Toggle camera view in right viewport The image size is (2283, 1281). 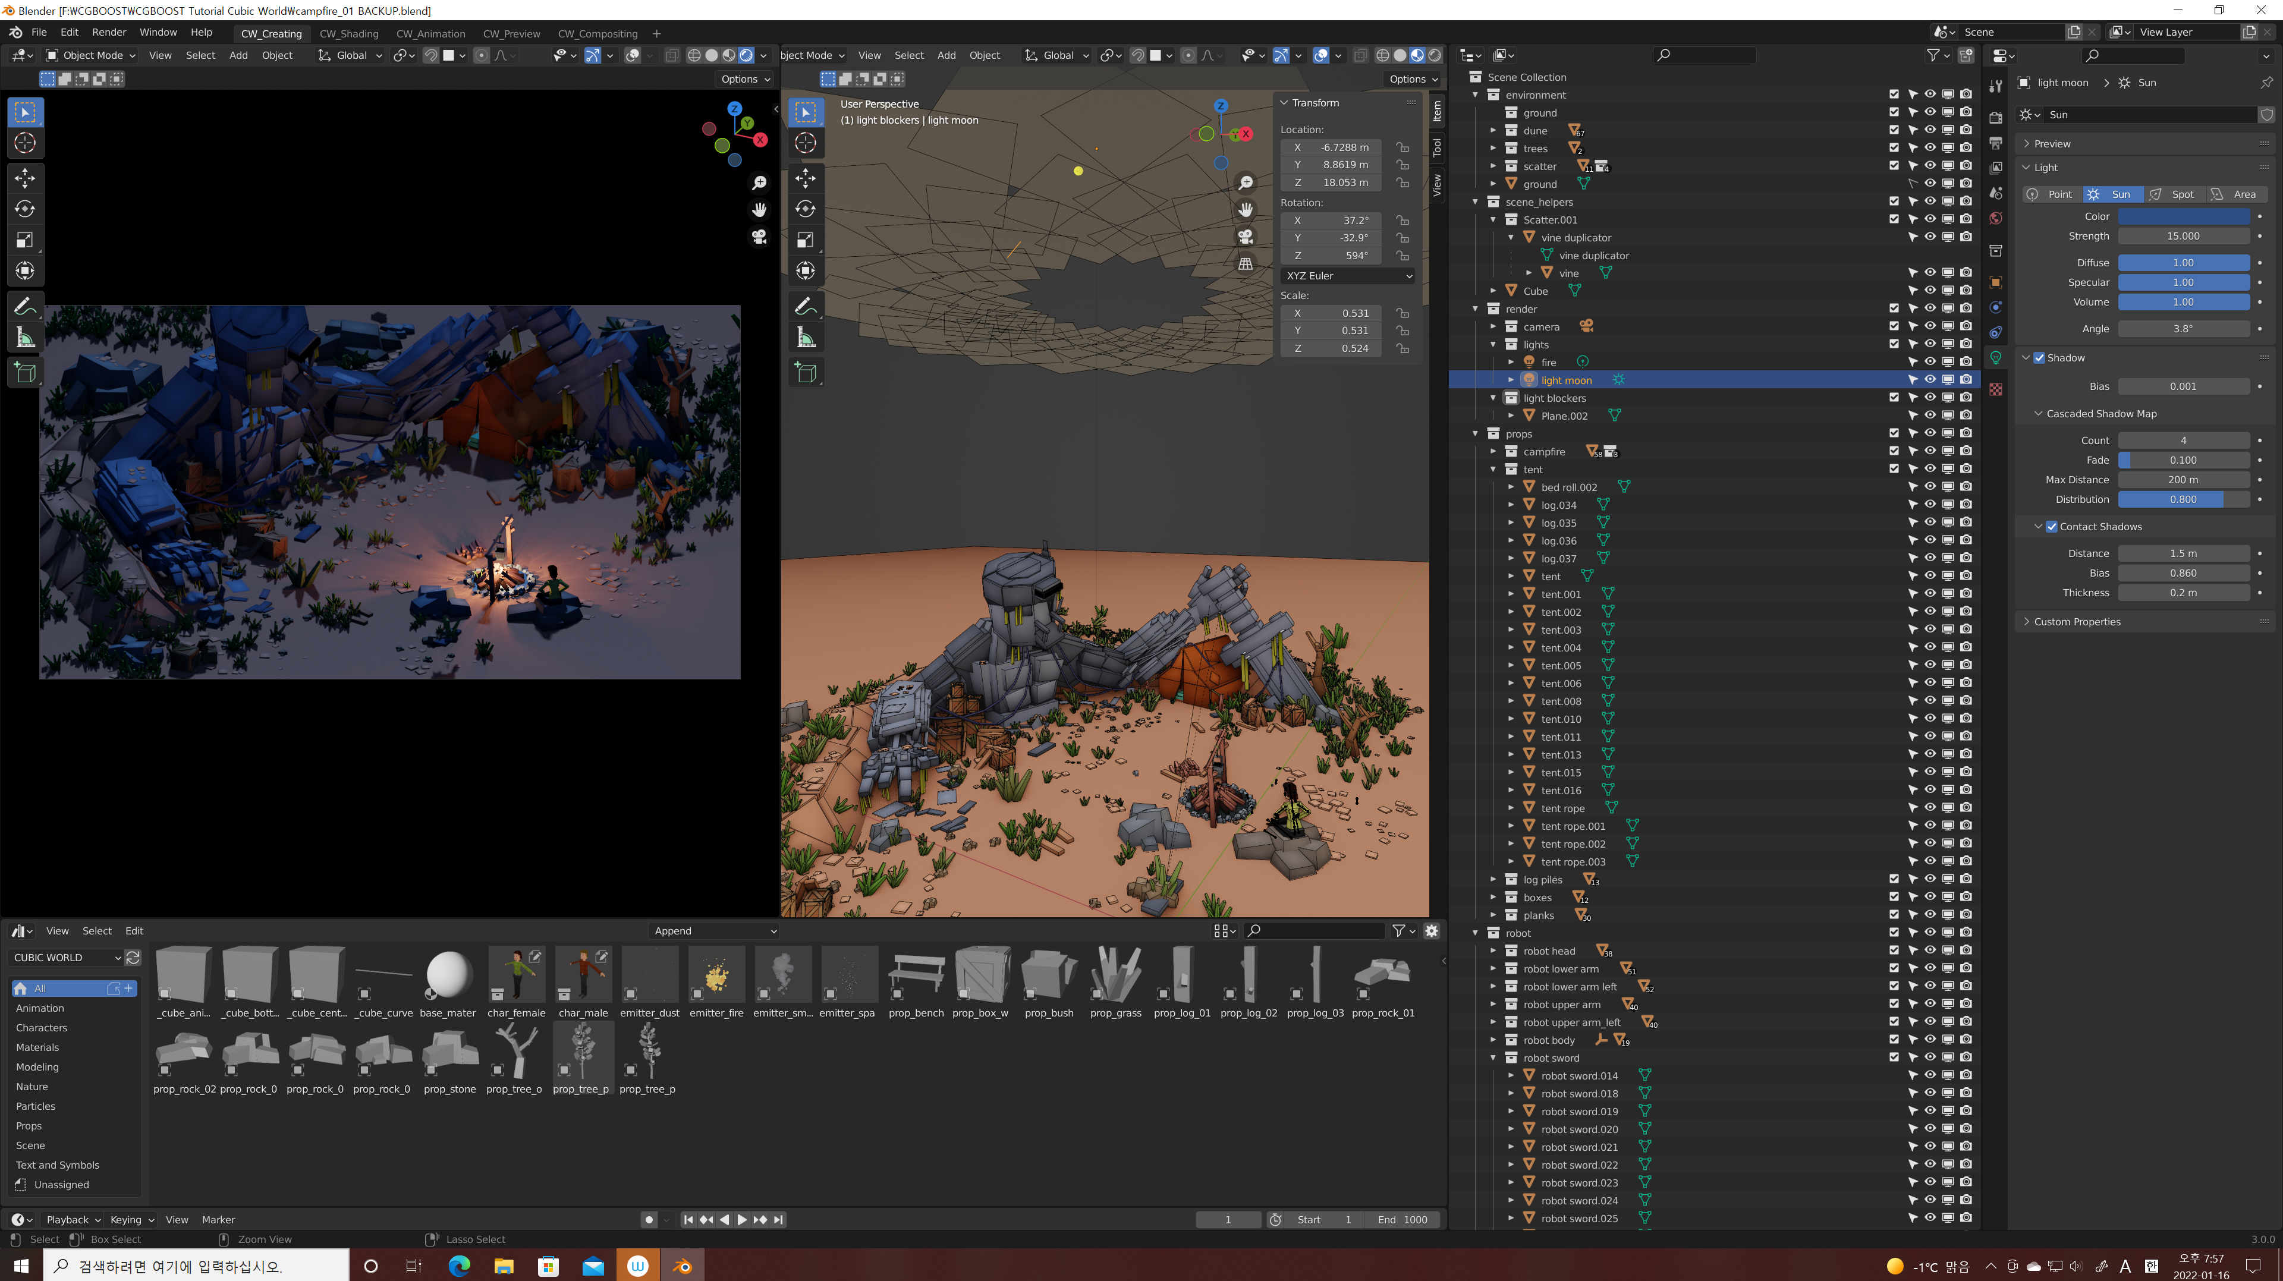pos(1245,237)
